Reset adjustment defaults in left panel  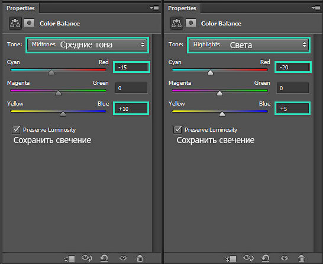[x=104, y=258]
